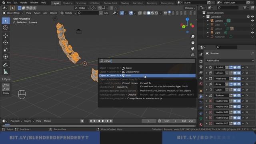Open the File menu

click(x=9, y=3)
